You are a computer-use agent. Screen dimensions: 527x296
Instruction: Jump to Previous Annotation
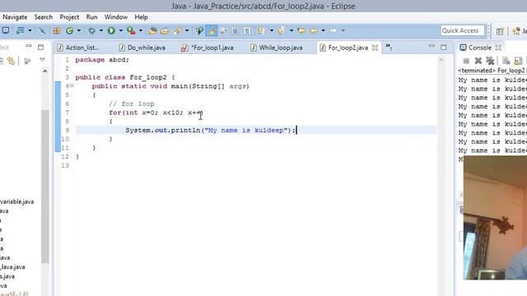pyautogui.click(x=281, y=31)
